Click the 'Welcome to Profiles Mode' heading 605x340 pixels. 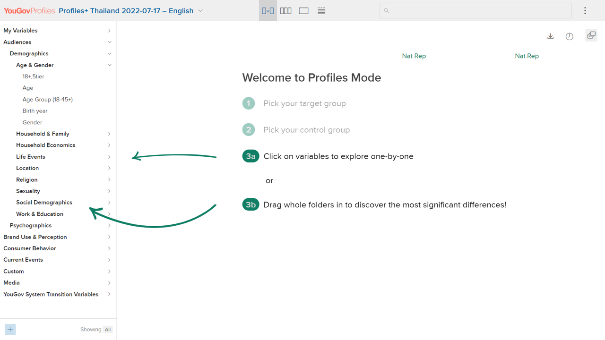311,77
